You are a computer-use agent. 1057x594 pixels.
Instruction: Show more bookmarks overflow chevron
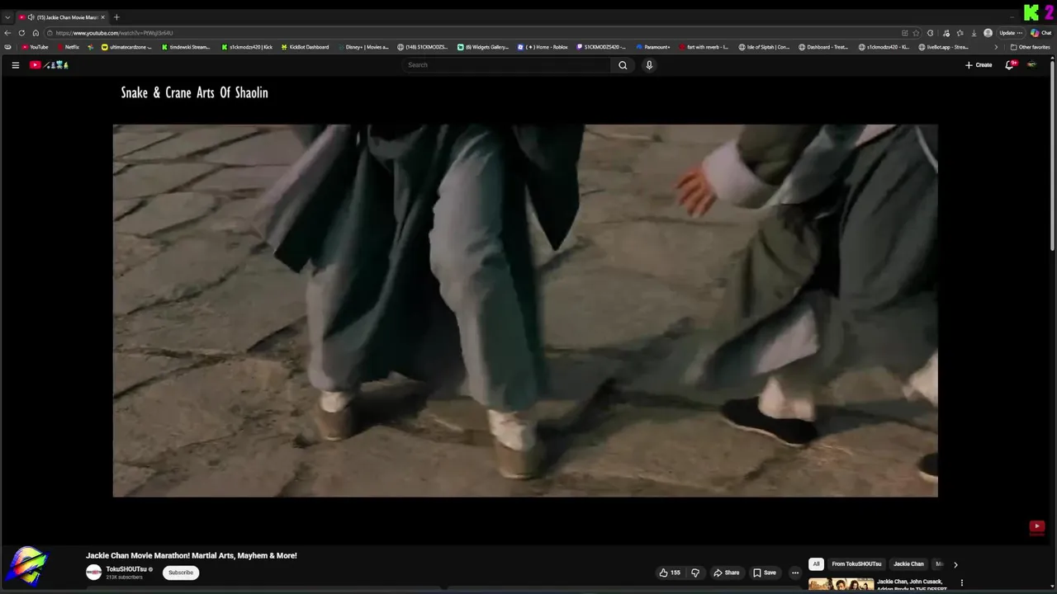pos(995,47)
